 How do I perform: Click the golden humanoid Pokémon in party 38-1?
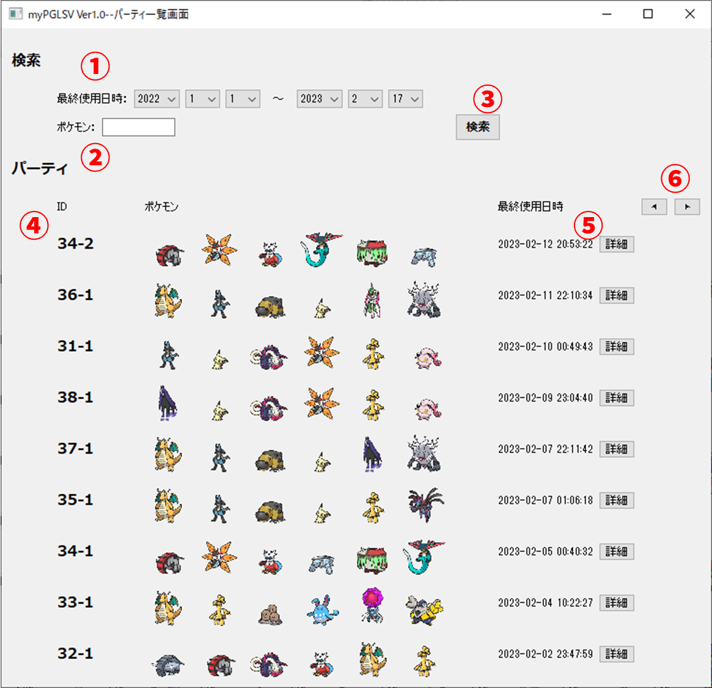(373, 404)
